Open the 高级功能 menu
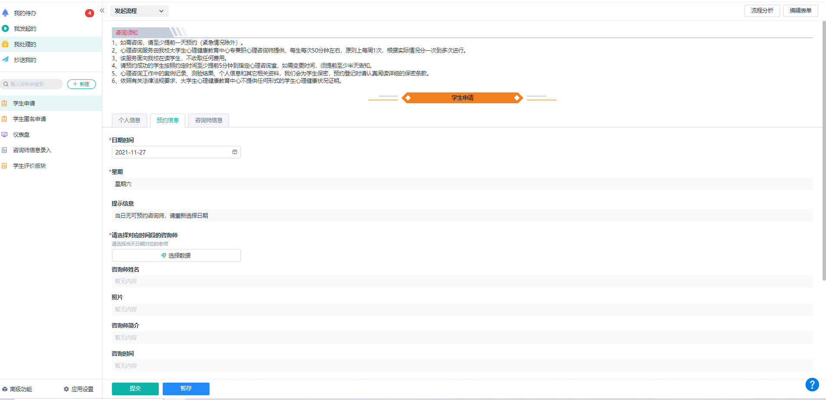The image size is (826, 400). coord(17,389)
